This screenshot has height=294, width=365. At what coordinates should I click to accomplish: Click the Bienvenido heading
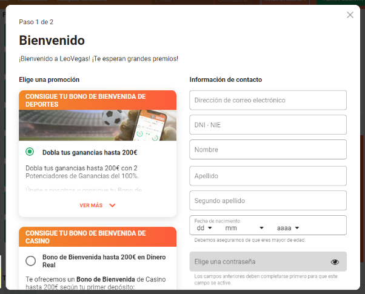[52, 41]
